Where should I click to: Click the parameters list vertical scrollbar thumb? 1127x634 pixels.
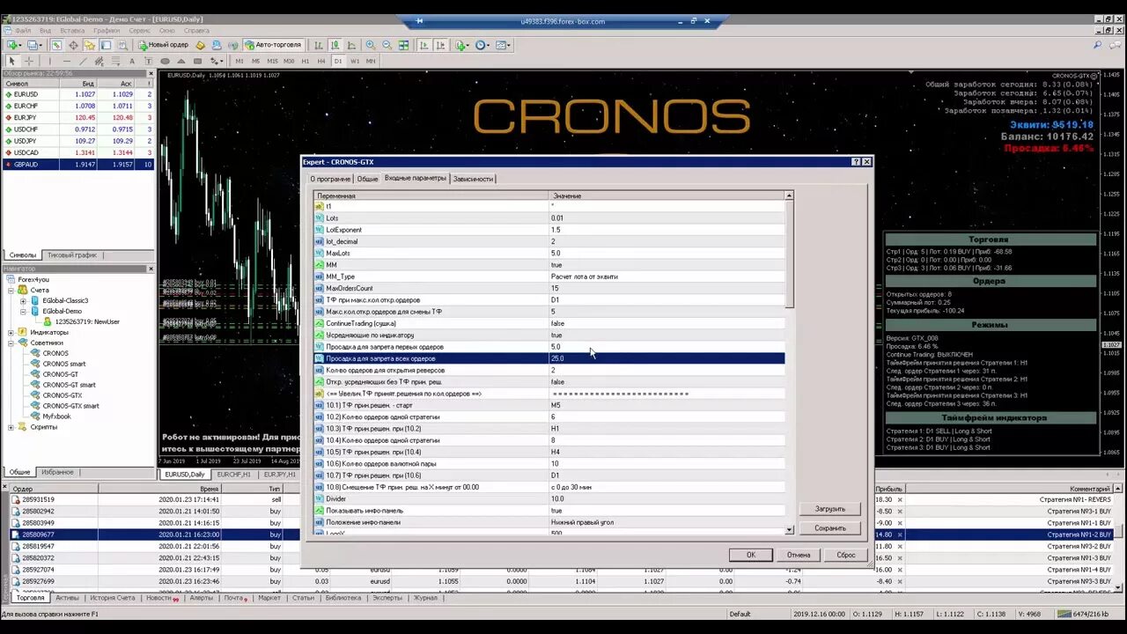[x=789, y=254]
